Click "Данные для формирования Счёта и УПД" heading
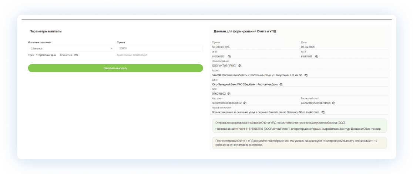This screenshot has height=174, width=413. [x=245, y=31]
